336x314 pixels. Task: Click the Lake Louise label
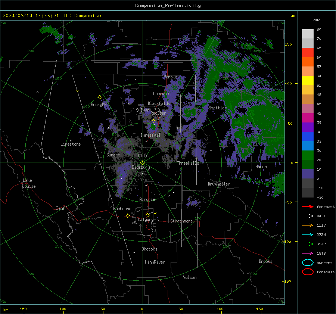pyautogui.click(x=29, y=183)
